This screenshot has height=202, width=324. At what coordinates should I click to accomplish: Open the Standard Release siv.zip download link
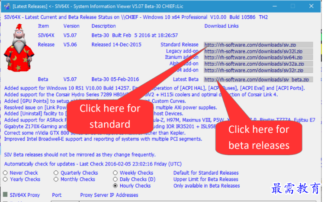click(x=258, y=45)
